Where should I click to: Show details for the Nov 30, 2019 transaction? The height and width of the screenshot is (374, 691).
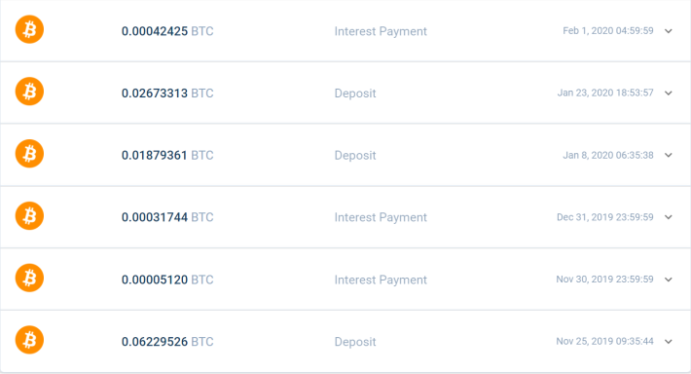pos(668,280)
